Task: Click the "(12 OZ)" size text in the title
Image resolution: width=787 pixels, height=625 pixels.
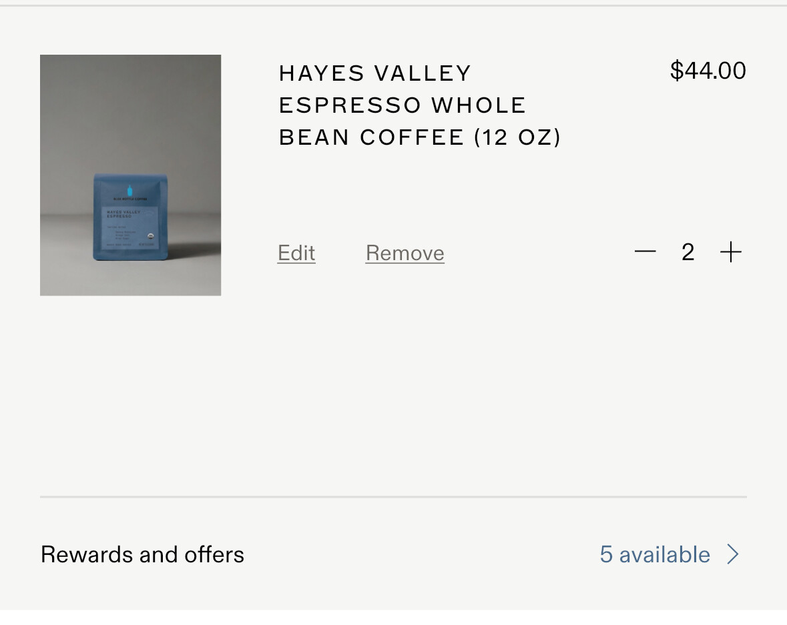Action: (x=518, y=137)
